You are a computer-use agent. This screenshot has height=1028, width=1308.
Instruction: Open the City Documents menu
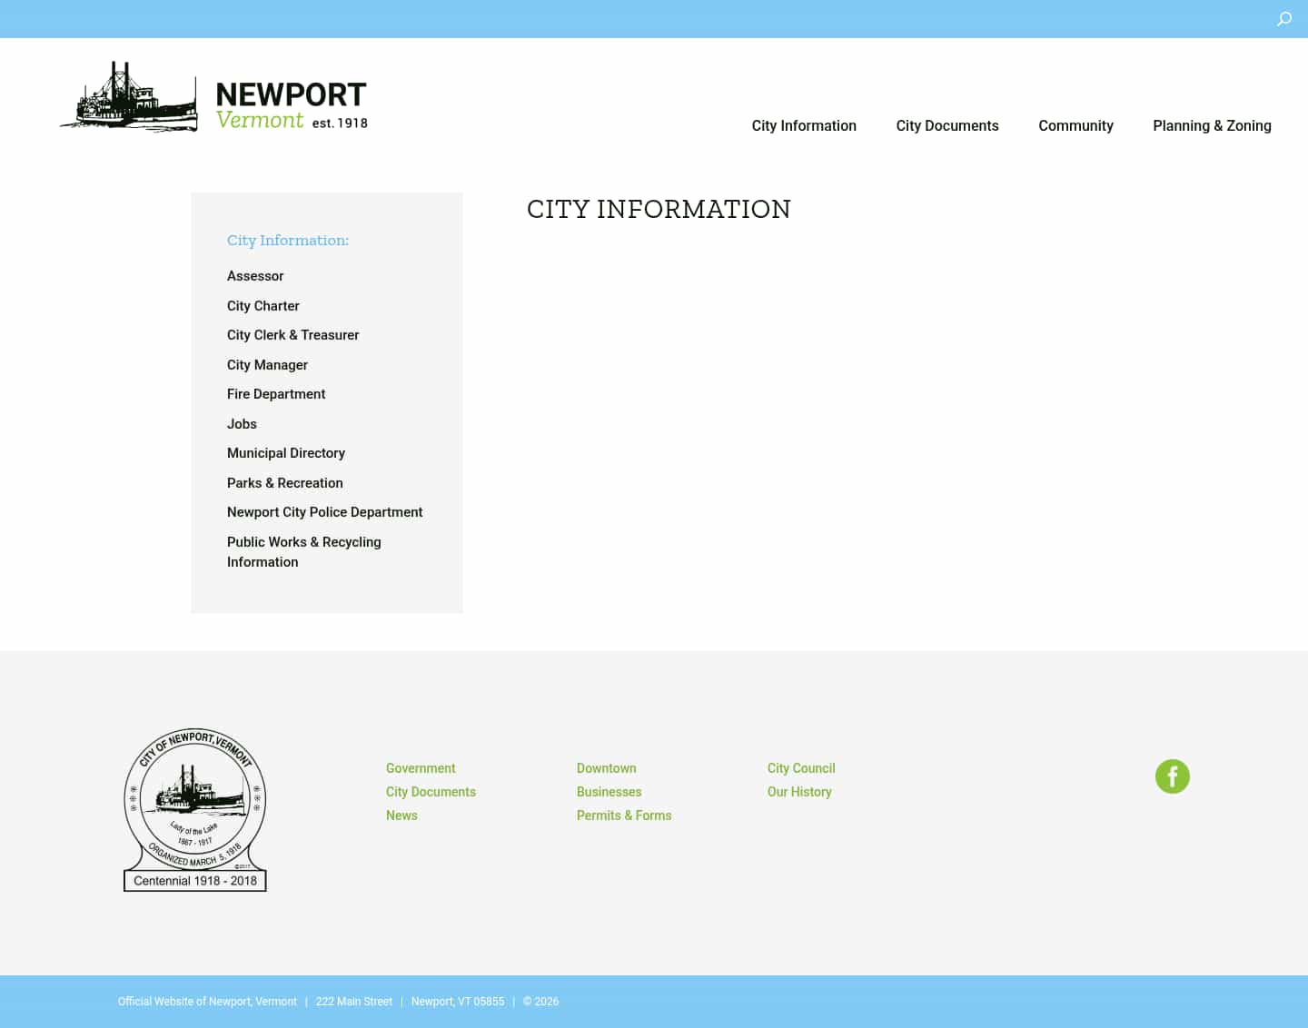tap(947, 125)
